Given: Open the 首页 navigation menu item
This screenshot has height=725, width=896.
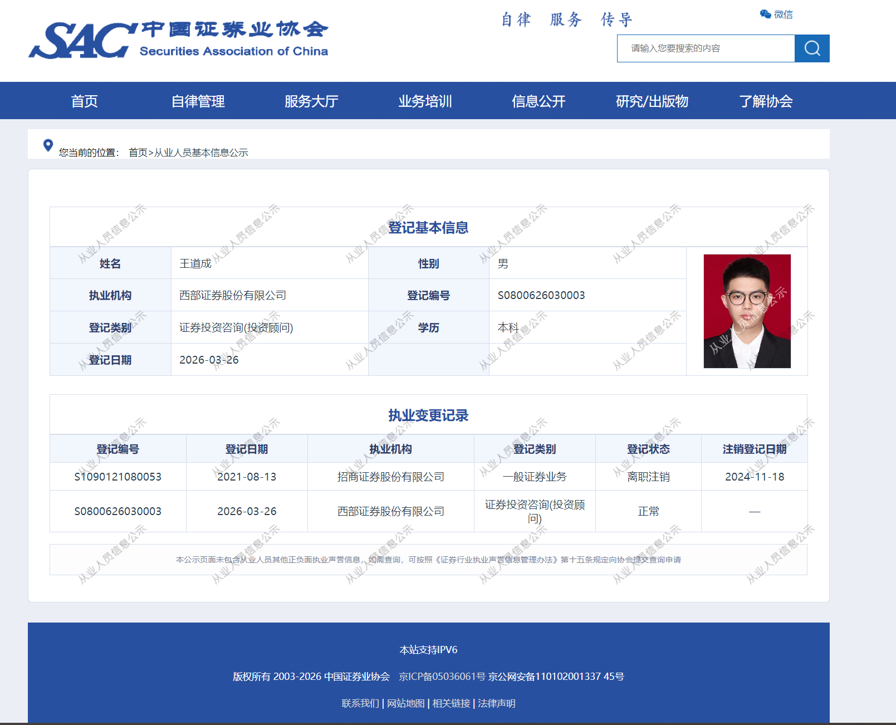Looking at the screenshot, I should [85, 101].
